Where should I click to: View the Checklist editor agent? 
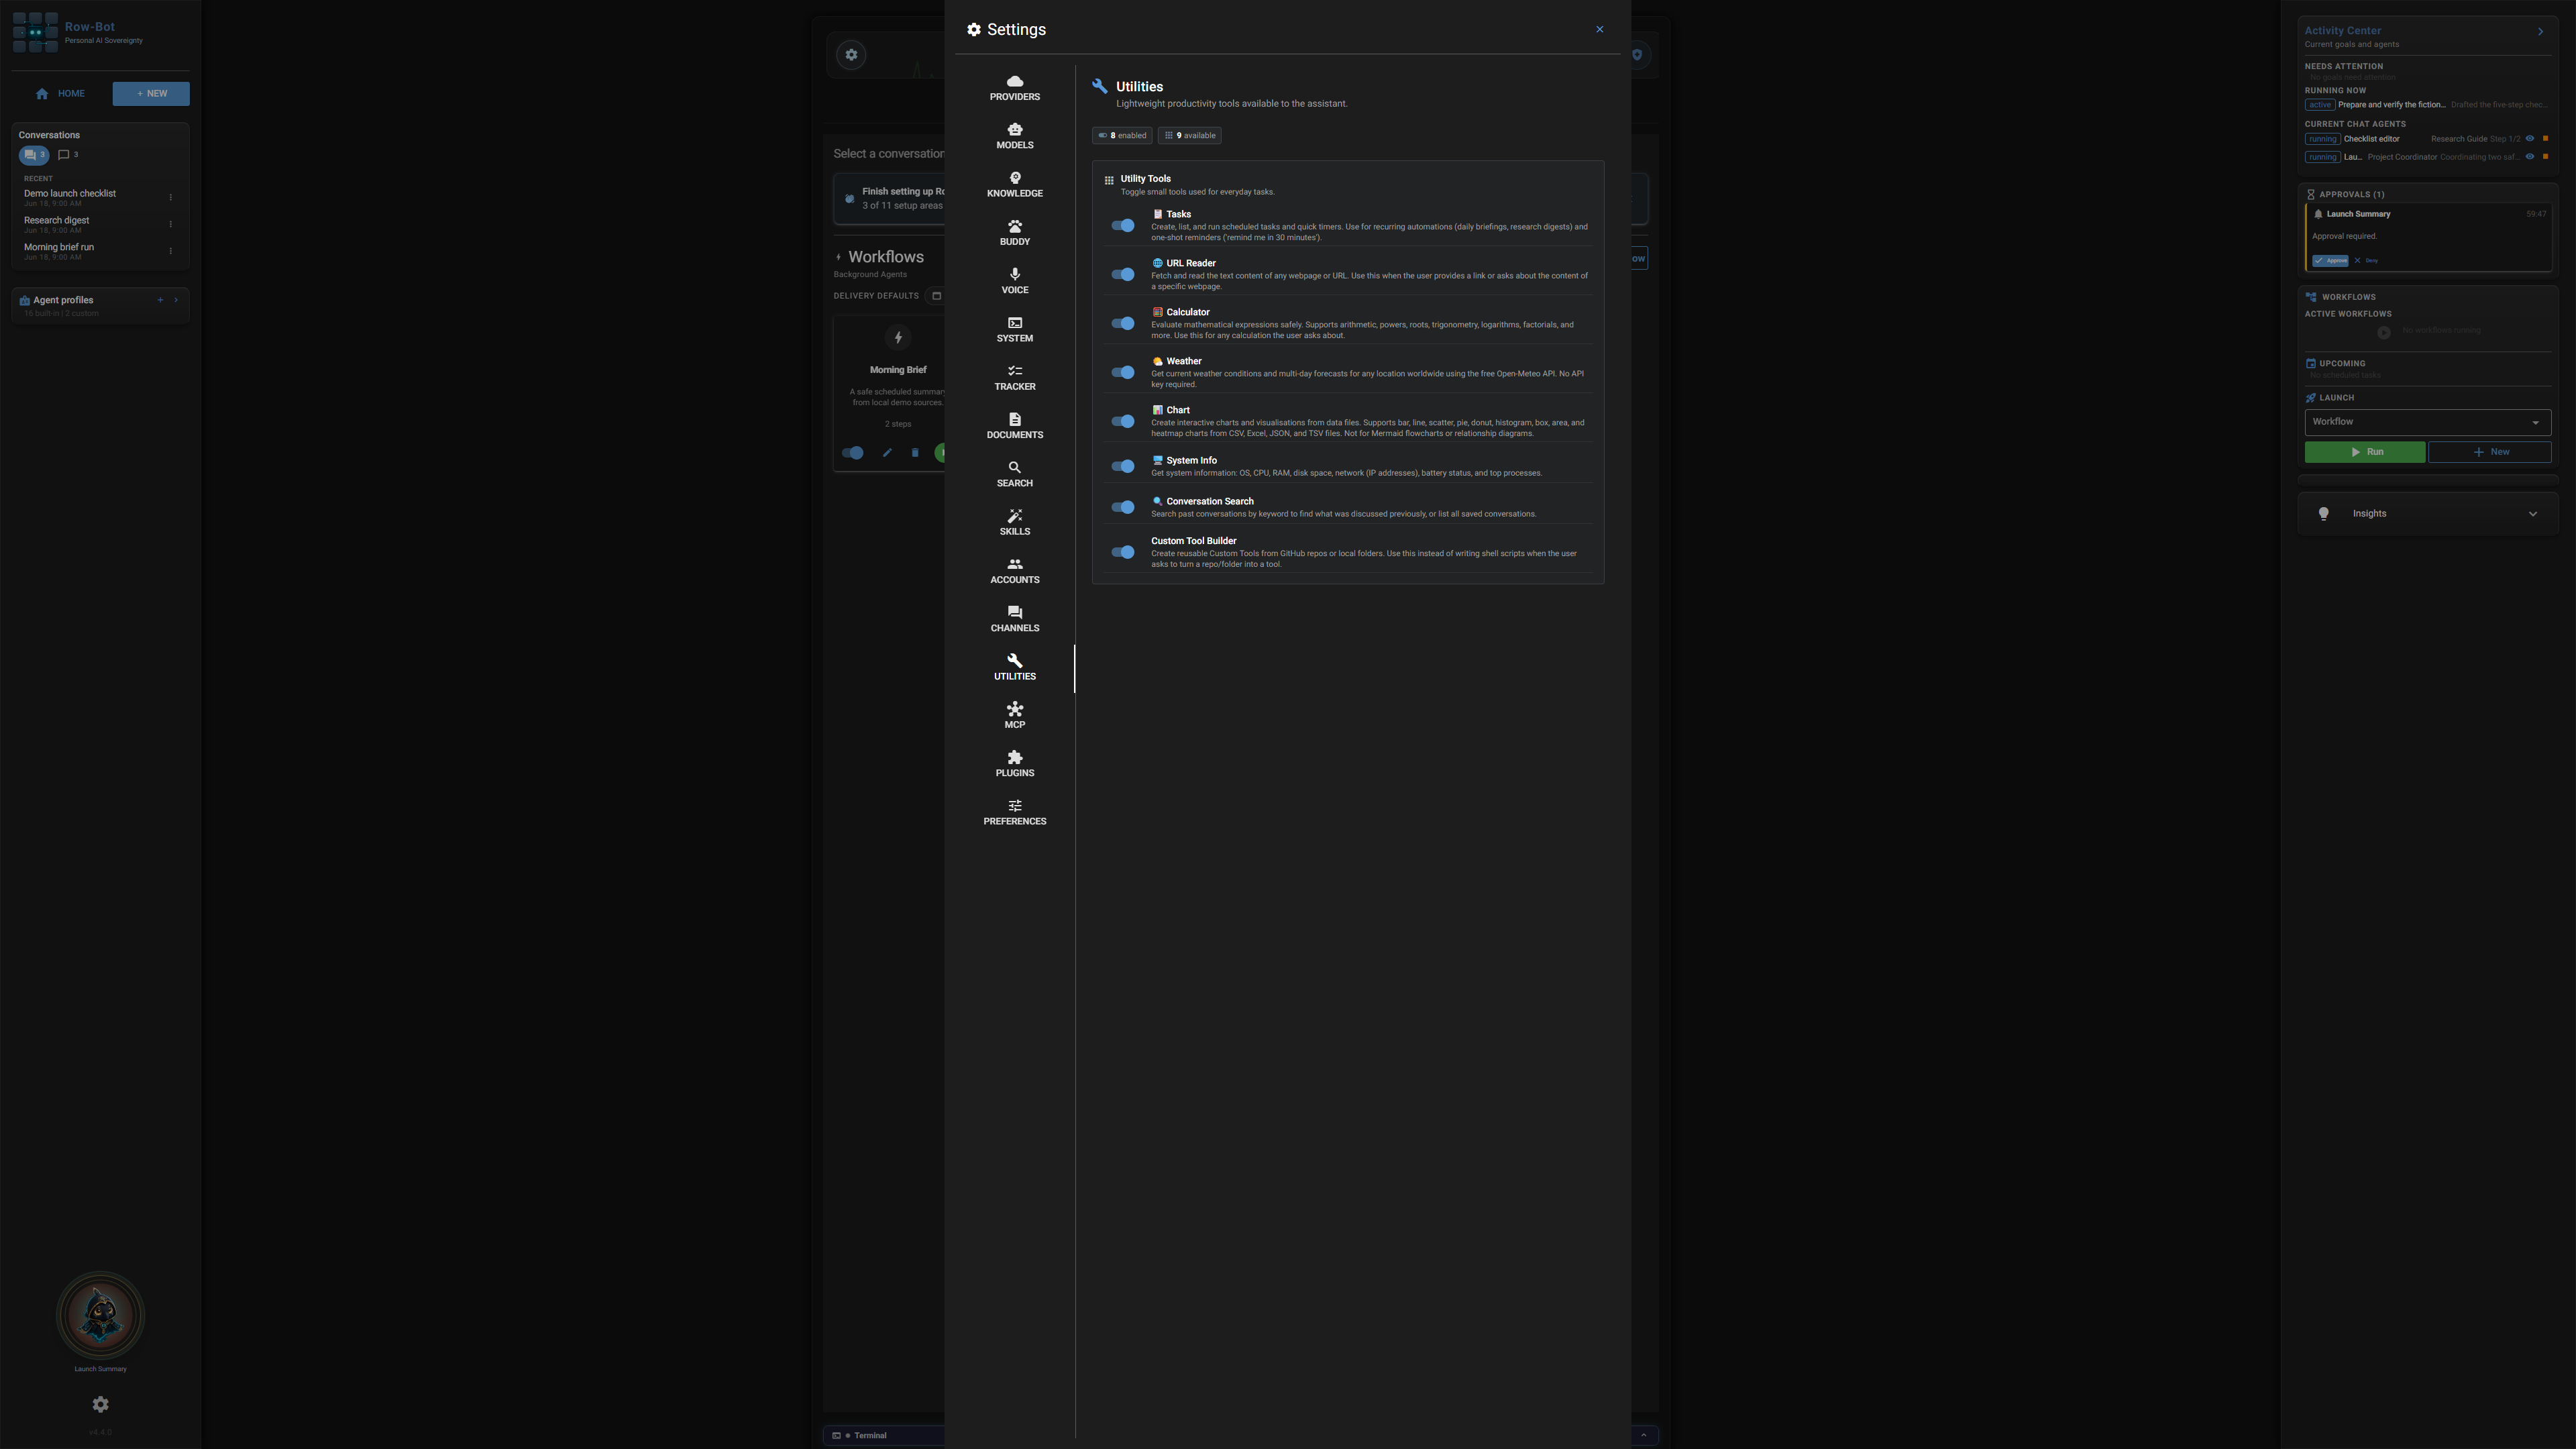tap(2530, 140)
